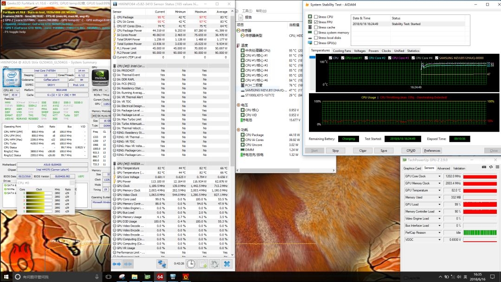This screenshot has height=282, width=501.
Task: Toggle SAMSUNG MZVLB512HAJQ graph checkbox
Action: tap(437, 58)
